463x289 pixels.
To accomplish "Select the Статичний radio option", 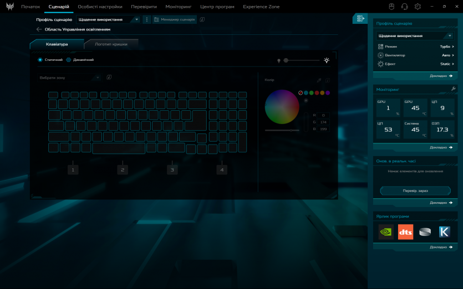I will [40, 60].
